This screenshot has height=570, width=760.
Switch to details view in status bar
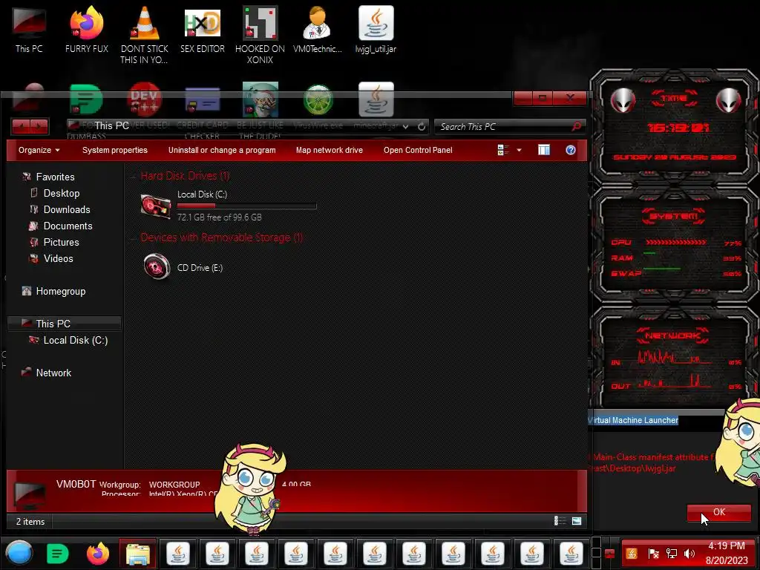click(x=560, y=521)
